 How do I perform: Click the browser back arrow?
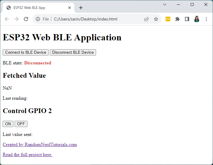click(x=7, y=19)
